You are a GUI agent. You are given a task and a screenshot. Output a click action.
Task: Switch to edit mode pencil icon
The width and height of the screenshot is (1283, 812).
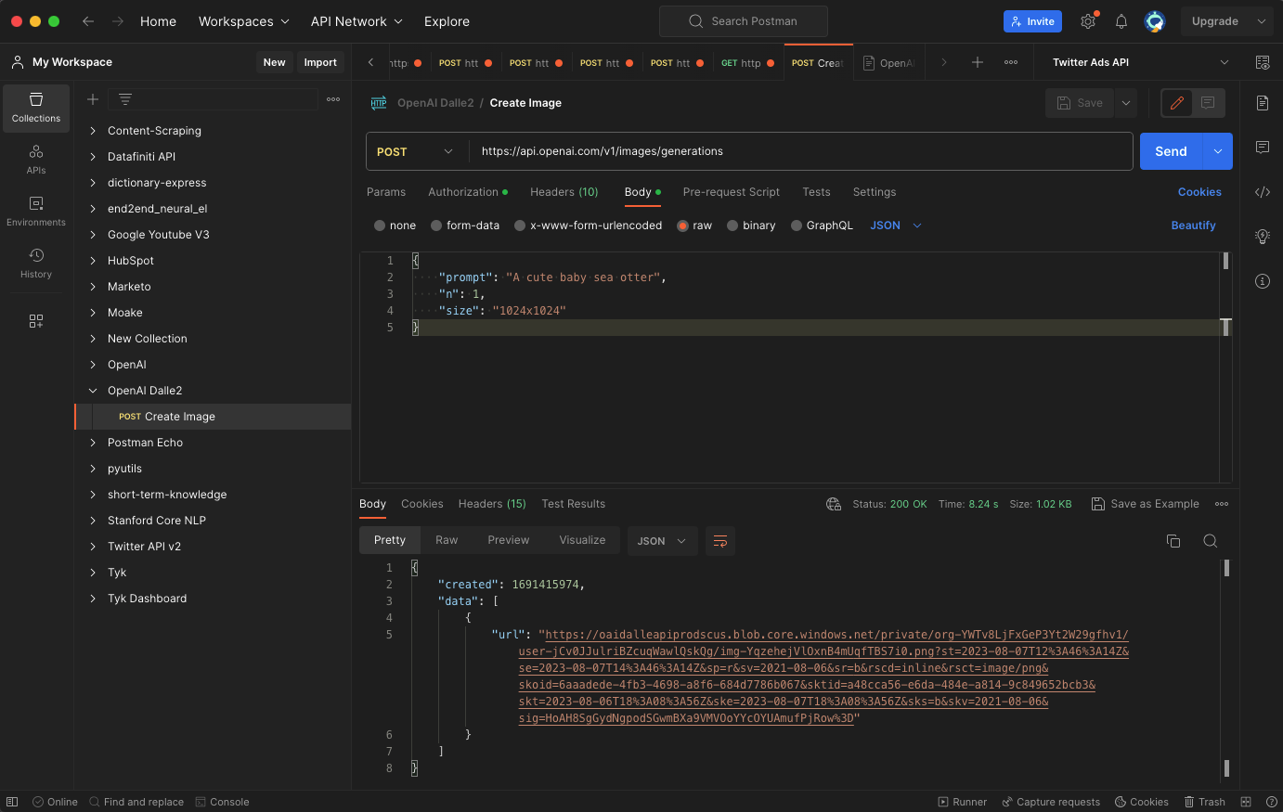tap(1177, 103)
